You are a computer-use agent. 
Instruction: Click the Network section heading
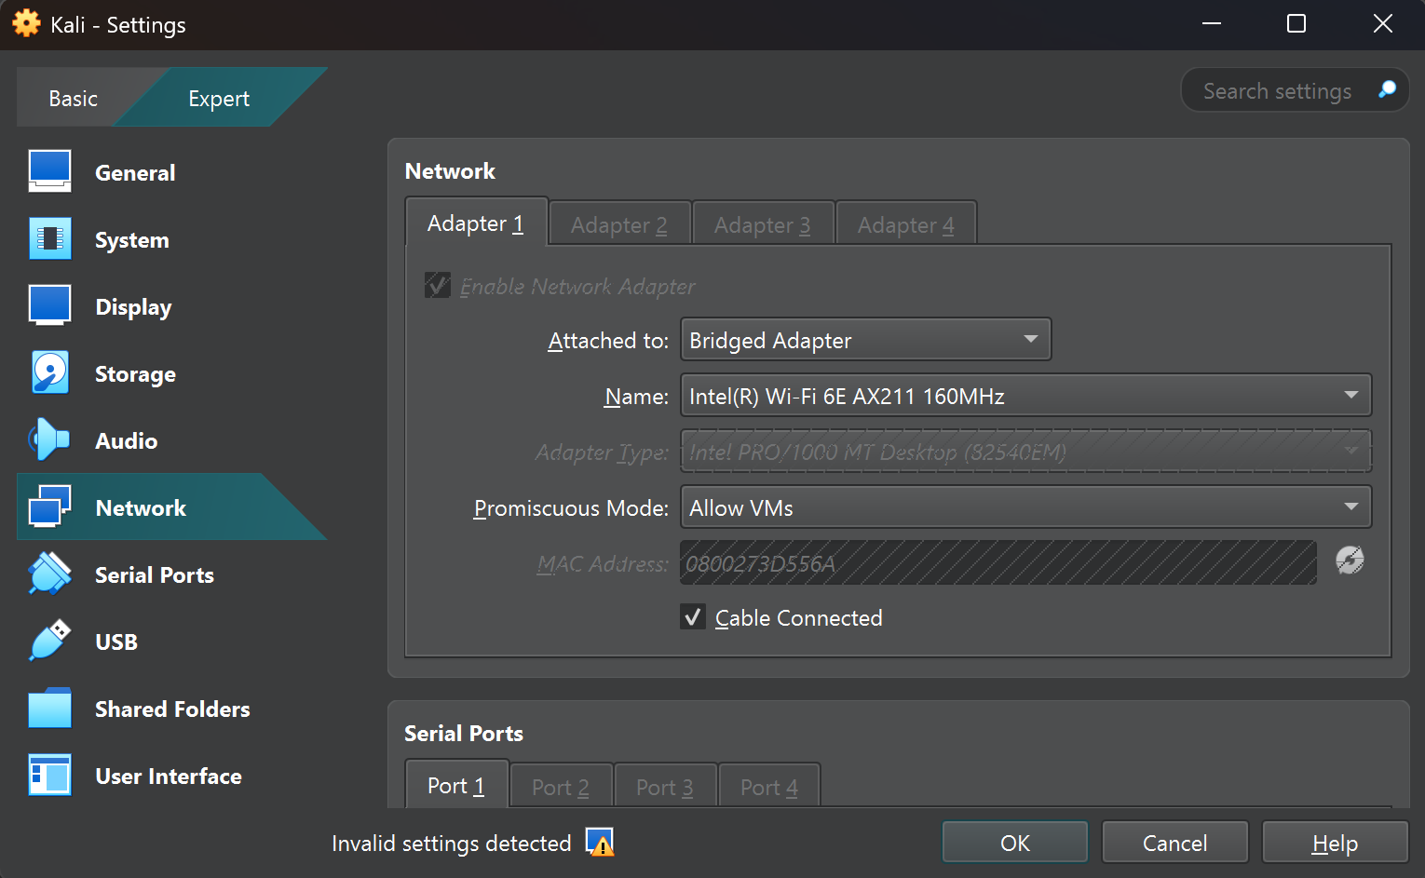coord(450,171)
